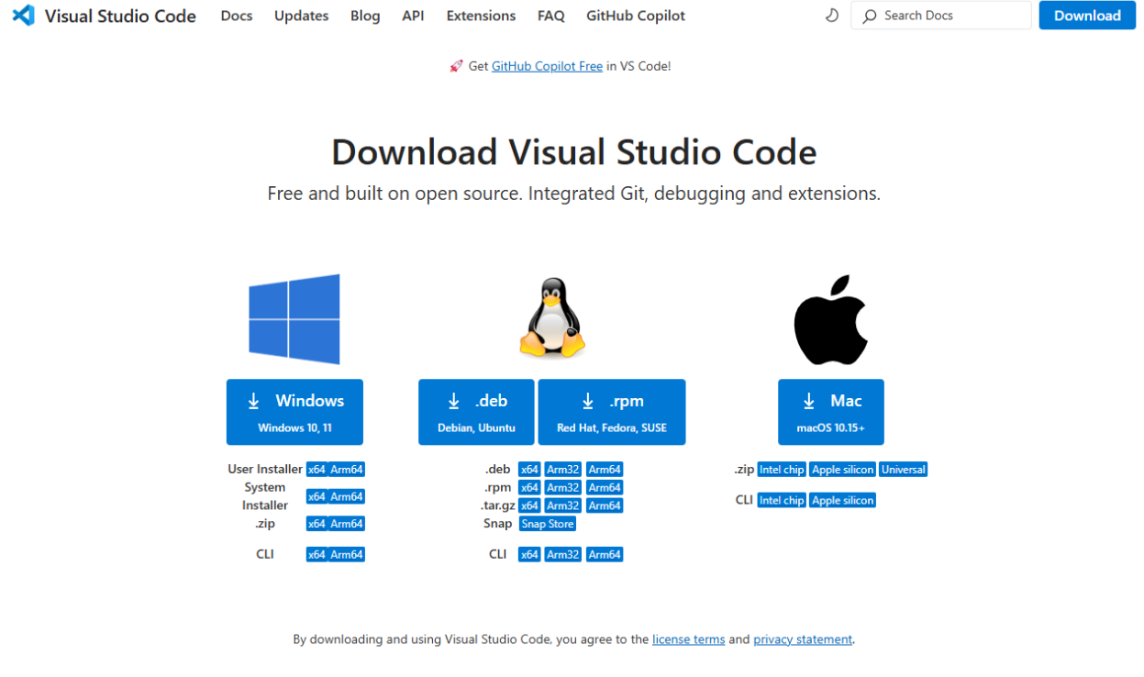Click the User Installer label

pyautogui.click(x=265, y=469)
